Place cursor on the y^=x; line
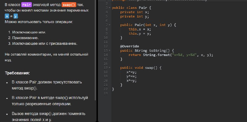The height and width of the screenshot is (122, 247). click(132, 76)
